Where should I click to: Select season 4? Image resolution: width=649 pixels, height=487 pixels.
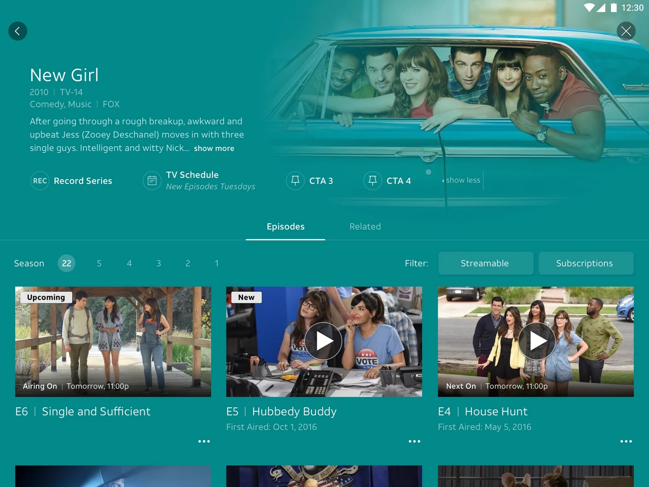pos(129,263)
